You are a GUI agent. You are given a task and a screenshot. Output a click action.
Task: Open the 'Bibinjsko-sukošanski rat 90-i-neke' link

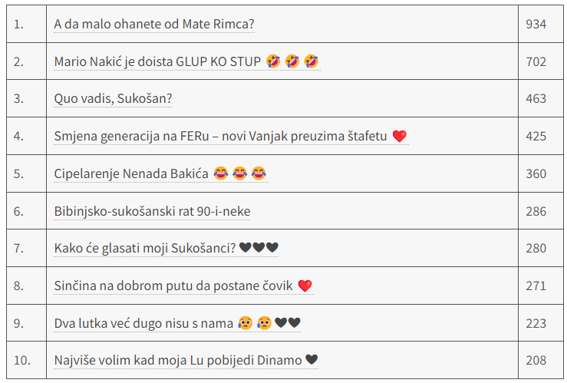[152, 211]
